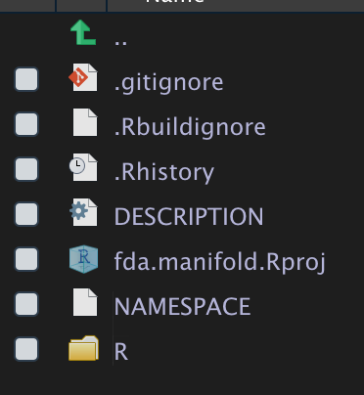Toggle the NAMESPACE file checkbox
The height and width of the screenshot is (395, 364).
[26, 304]
